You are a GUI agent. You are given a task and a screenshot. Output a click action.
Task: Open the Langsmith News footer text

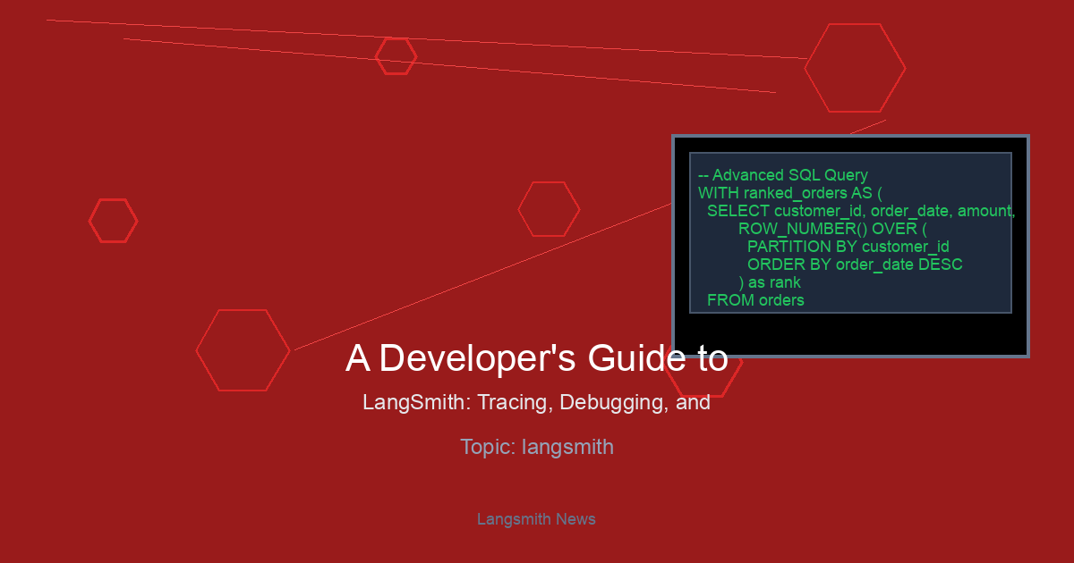[536, 519]
